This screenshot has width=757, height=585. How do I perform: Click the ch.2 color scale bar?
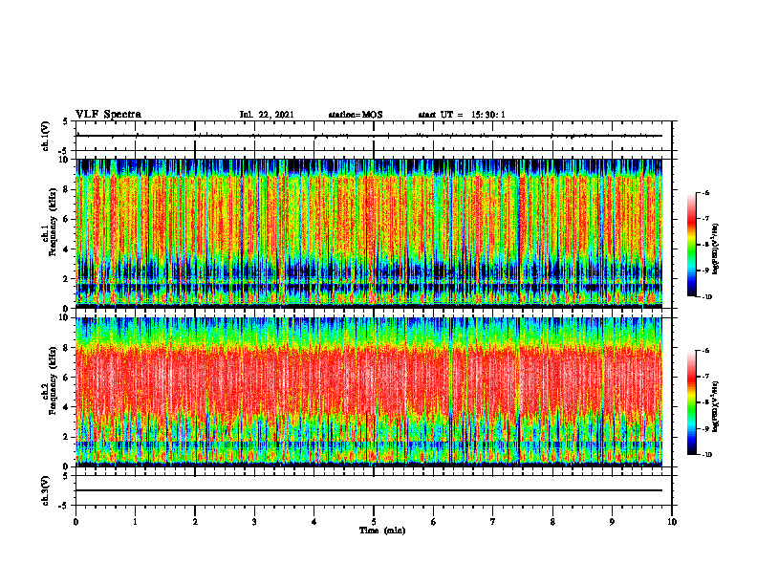(691, 402)
